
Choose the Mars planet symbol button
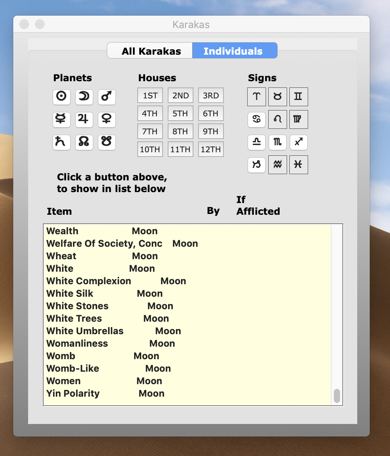tap(107, 97)
